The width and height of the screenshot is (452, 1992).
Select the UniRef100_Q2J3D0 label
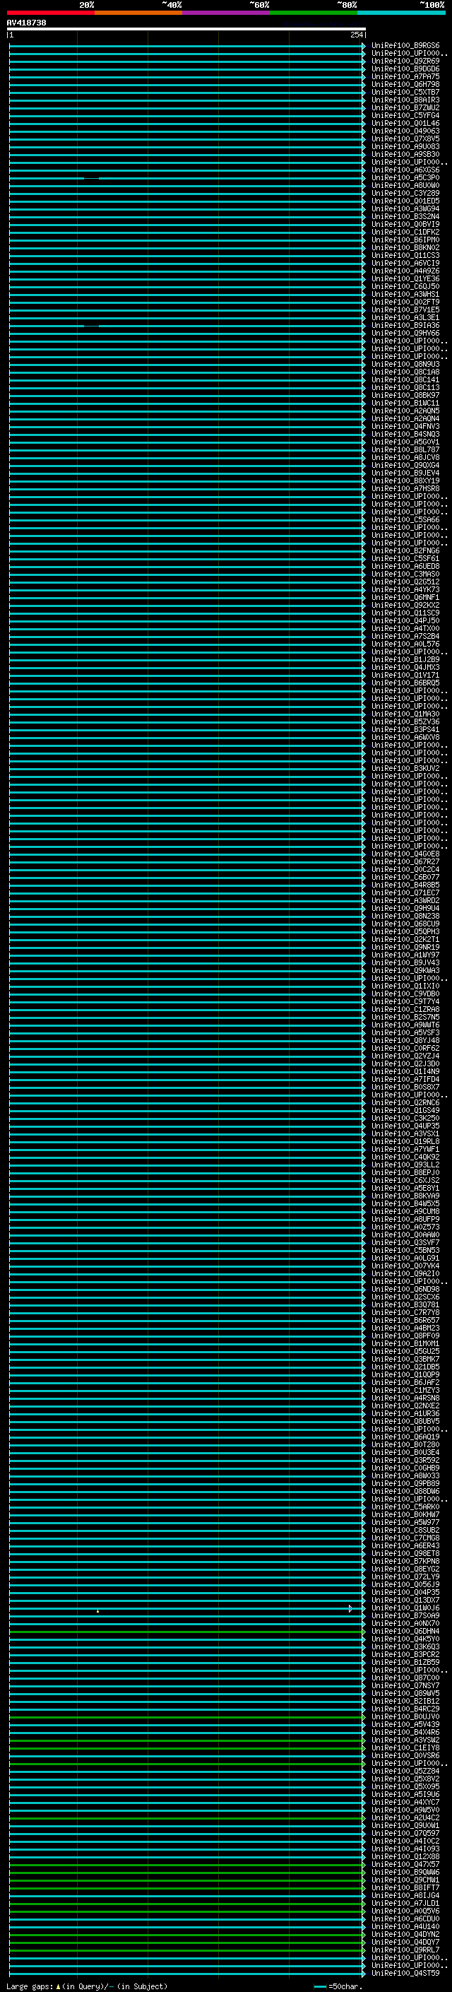pyautogui.click(x=405, y=1063)
